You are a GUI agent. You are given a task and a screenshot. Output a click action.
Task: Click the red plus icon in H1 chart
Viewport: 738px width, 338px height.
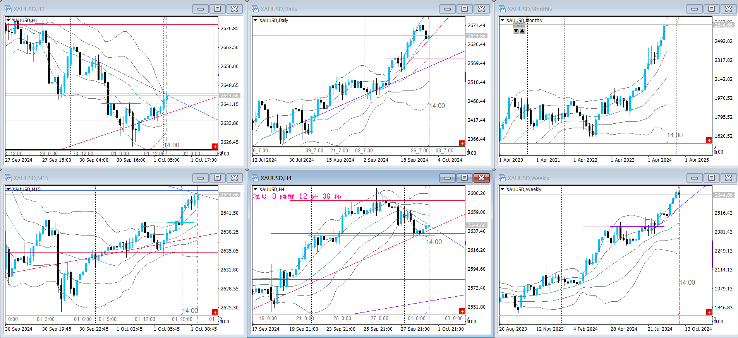(215, 146)
